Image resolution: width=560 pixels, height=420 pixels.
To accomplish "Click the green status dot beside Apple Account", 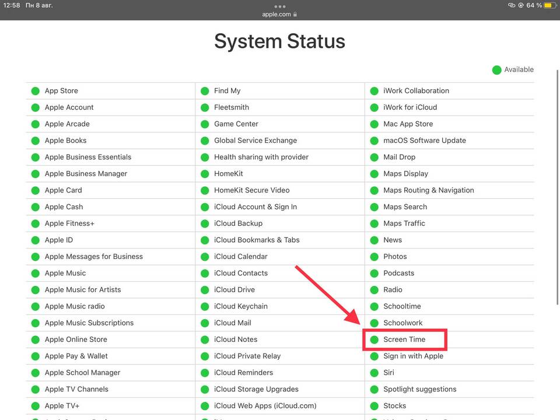I will [x=36, y=107].
